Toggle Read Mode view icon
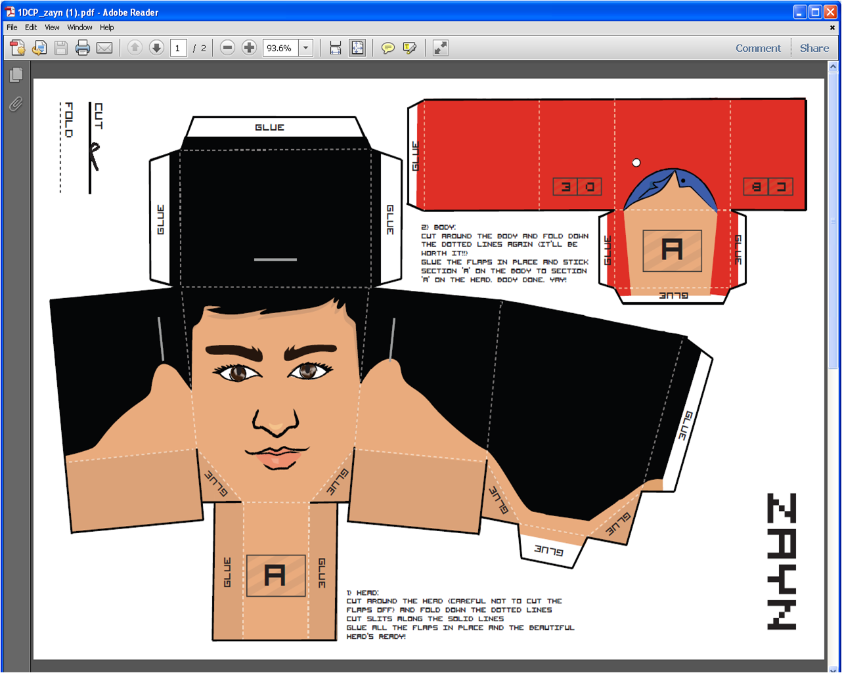Viewport: 842px width, 673px height. click(x=441, y=48)
